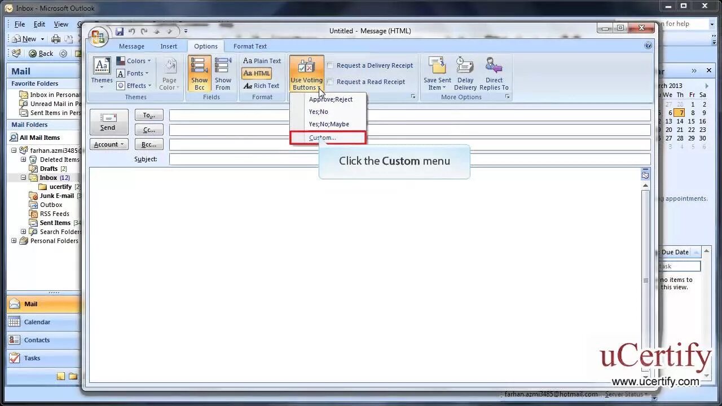Collapse the Inbox folder node

pyautogui.click(x=24, y=178)
